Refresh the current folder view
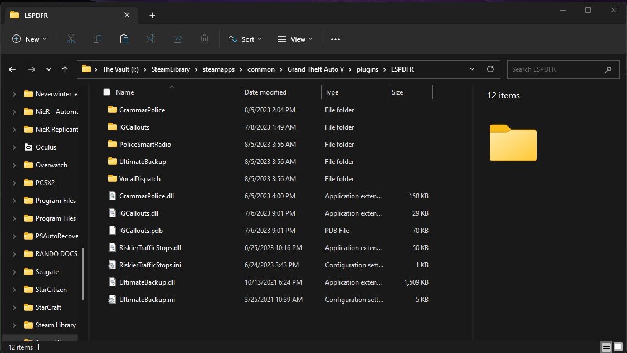Image resolution: width=627 pixels, height=353 pixels. (x=490, y=69)
